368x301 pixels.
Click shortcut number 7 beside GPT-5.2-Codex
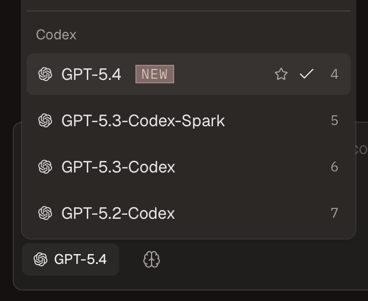click(334, 213)
